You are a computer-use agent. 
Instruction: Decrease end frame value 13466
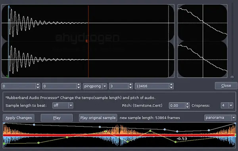(x=171, y=87)
